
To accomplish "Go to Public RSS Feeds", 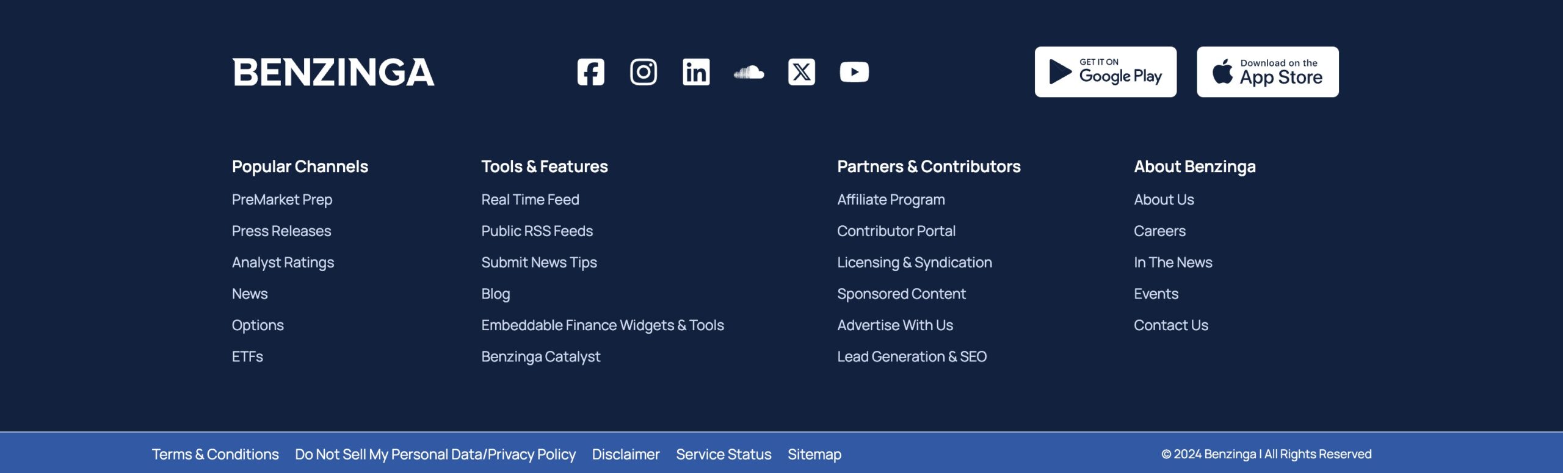I will (x=537, y=231).
